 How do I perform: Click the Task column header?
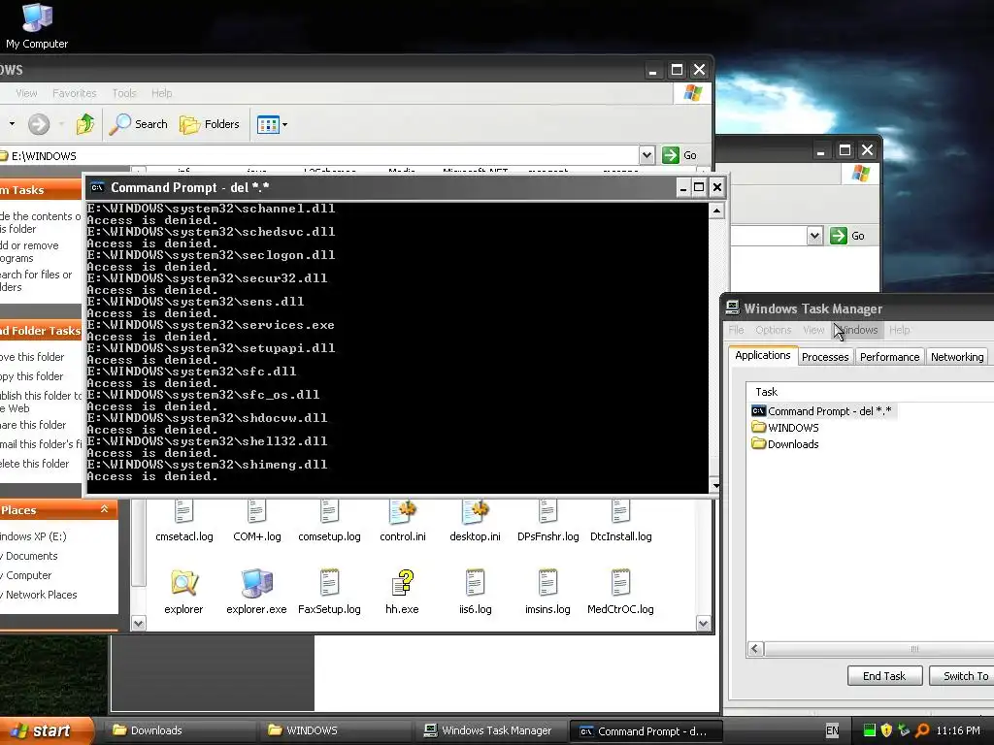click(x=870, y=392)
